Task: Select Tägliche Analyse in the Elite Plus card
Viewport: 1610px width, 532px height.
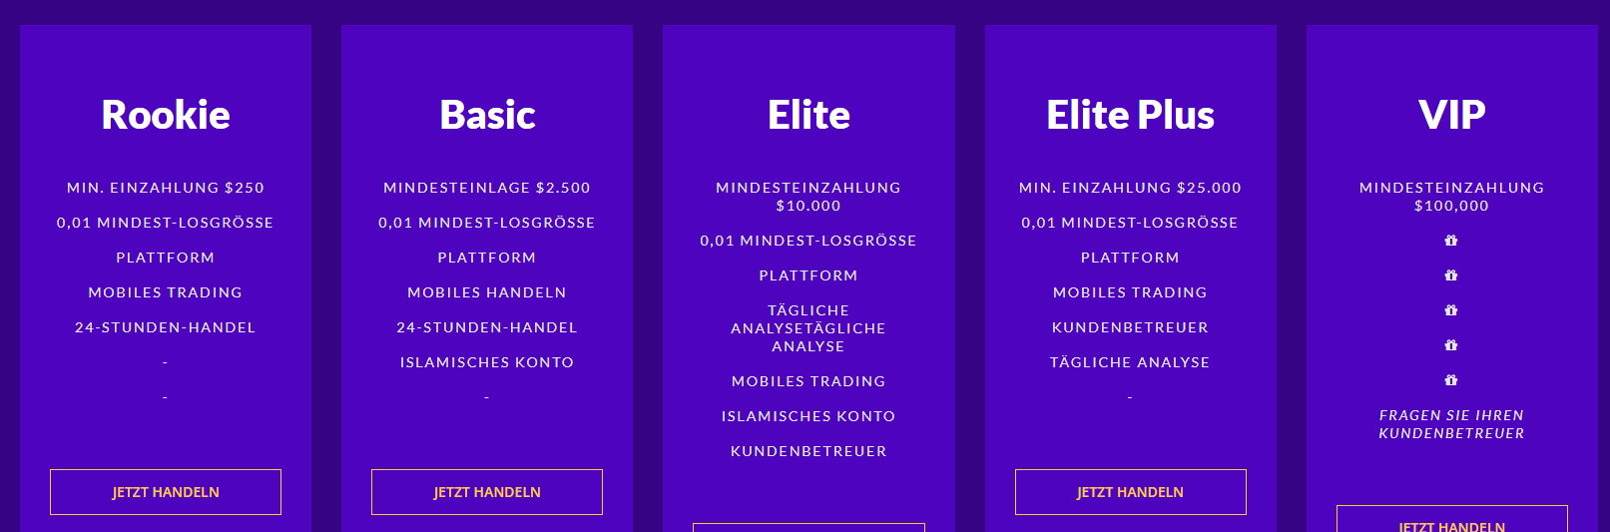Action: tap(1130, 362)
